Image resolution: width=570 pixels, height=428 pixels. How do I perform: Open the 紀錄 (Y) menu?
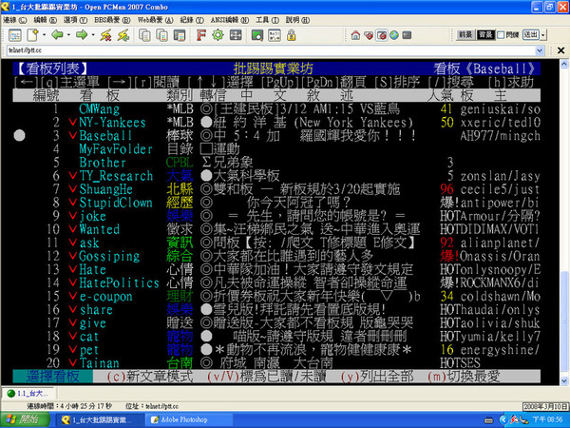coord(192,20)
